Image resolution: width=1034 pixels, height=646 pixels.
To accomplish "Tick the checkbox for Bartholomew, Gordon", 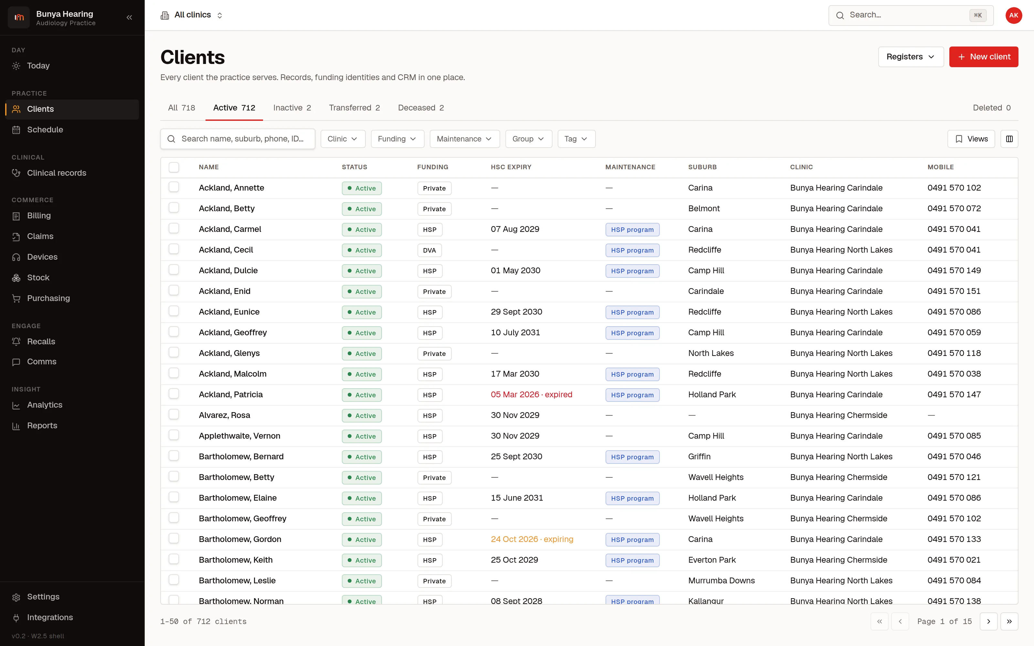I will tap(174, 539).
